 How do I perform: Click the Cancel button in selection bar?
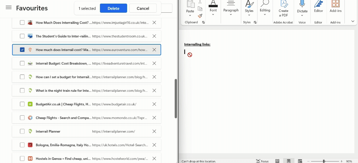(143, 8)
